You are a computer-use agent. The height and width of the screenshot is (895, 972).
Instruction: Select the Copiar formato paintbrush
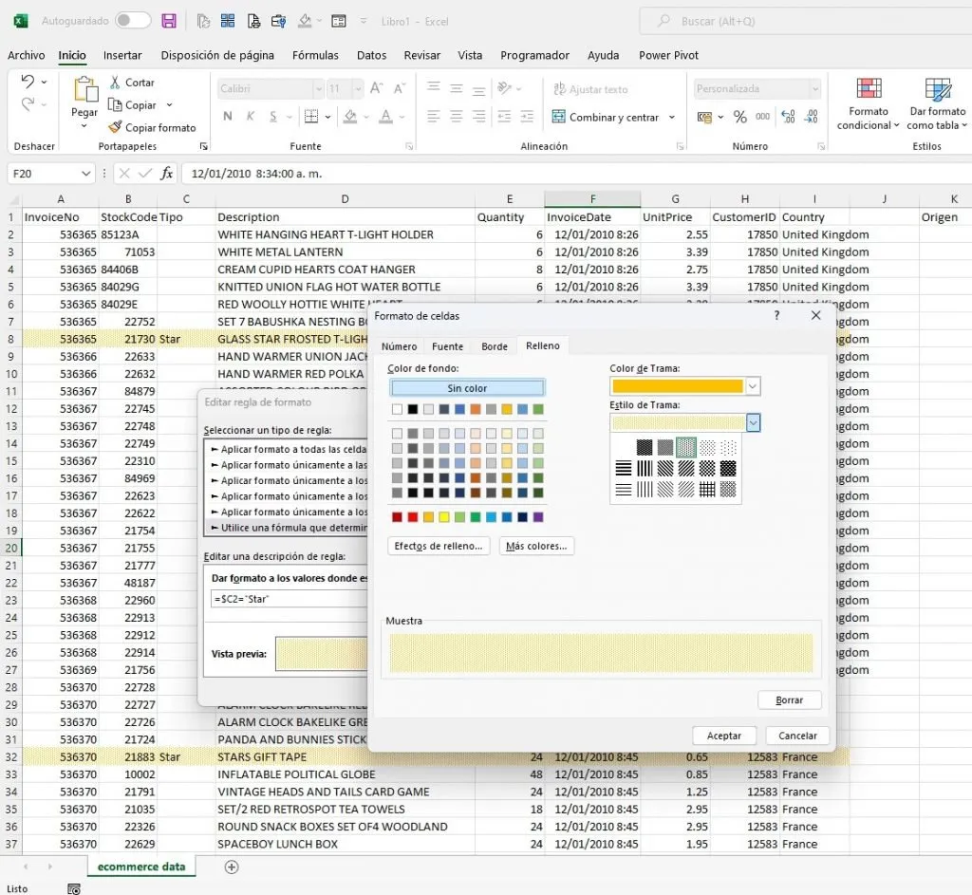(115, 127)
